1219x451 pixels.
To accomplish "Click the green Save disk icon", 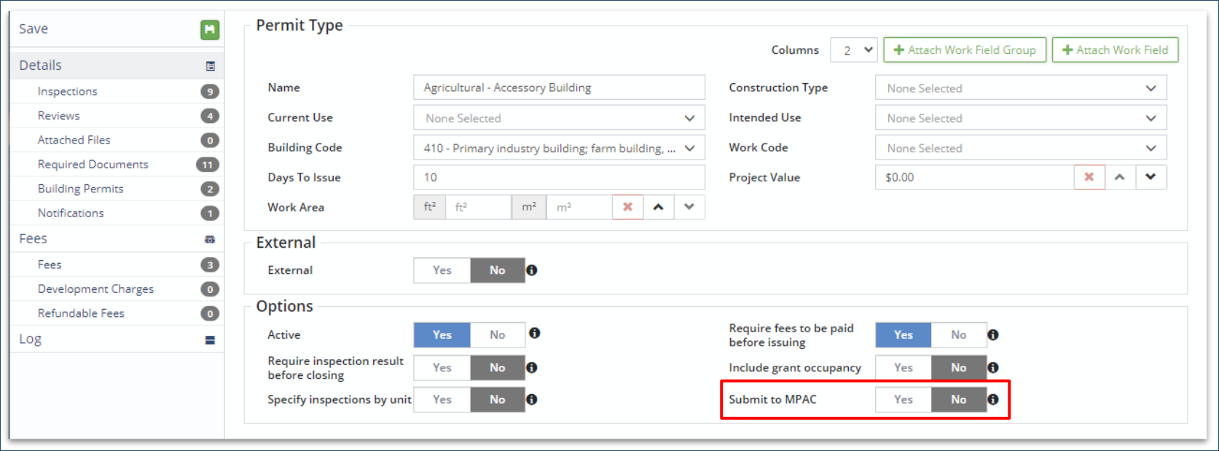I will (x=210, y=29).
